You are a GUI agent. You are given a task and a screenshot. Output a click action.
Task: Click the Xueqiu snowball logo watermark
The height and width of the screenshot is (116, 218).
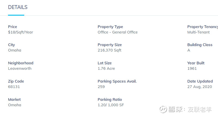pos(163,109)
